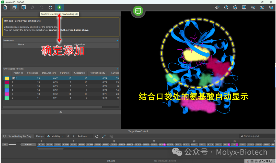Toggle the 'all' pill in view control
The width and height of the screenshot is (276, 163).
point(5,145)
